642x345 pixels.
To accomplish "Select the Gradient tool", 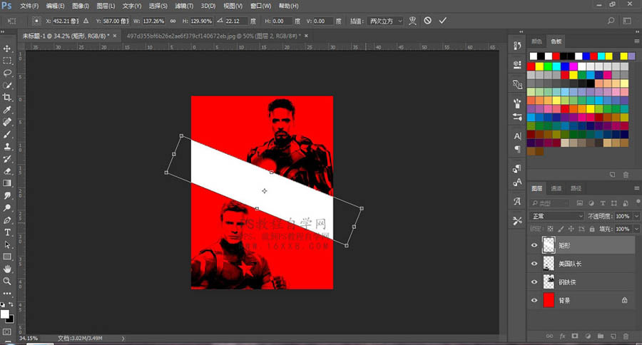I will coord(7,183).
